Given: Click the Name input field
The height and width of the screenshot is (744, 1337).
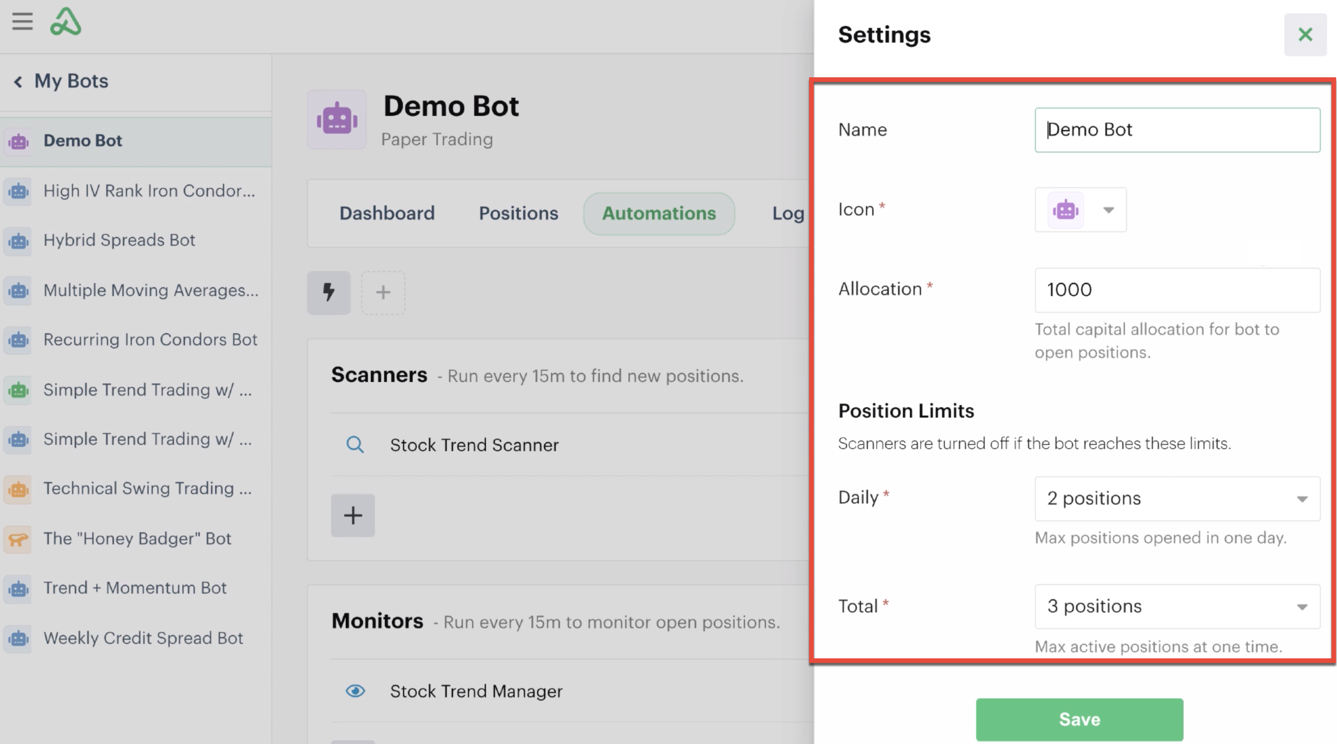Looking at the screenshot, I should tap(1177, 130).
